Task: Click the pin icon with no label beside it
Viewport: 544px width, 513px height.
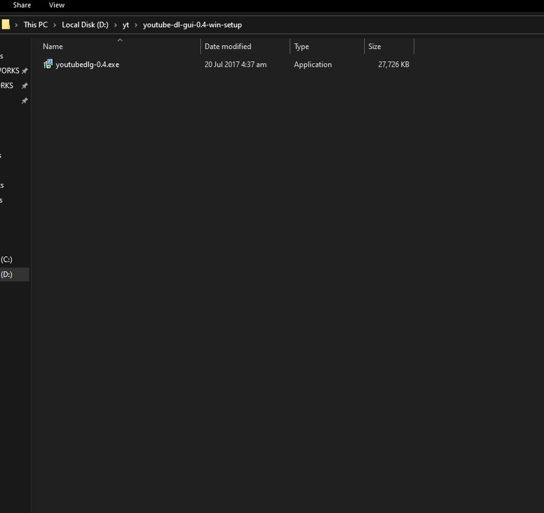Action: 25,101
